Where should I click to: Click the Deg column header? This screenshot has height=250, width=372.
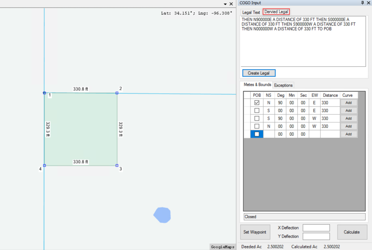(x=280, y=95)
